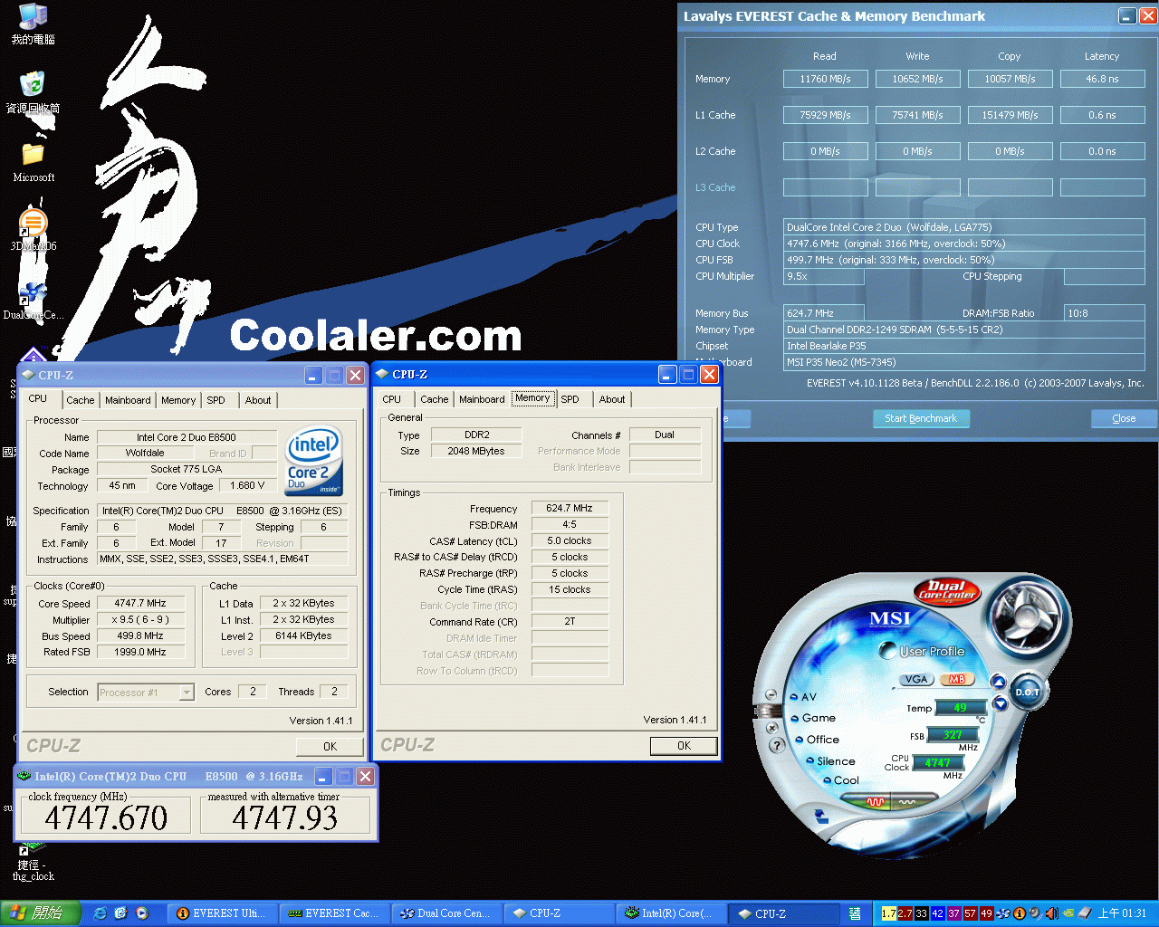Click the User Profile orb button
This screenshot has height=927, width=1159.
(x=888, y=650)
